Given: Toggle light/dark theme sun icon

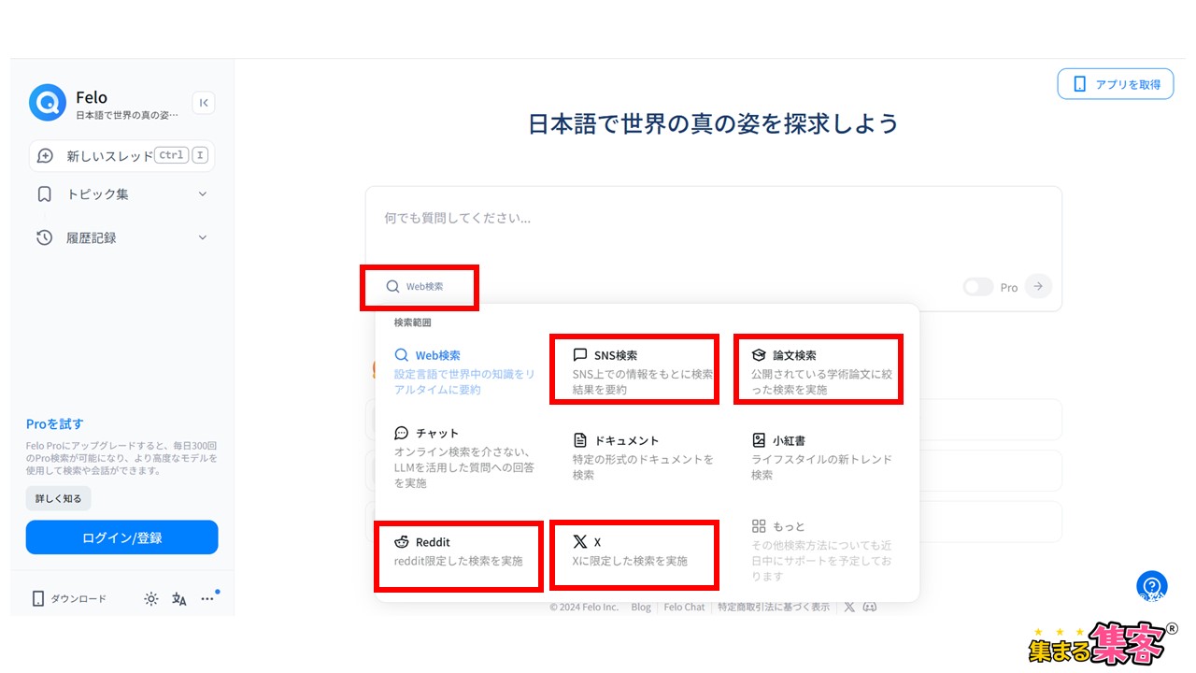Looking at the screenshot, I should [151, 599].
